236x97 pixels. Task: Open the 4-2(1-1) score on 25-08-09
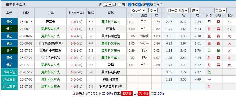coord(77,36)
